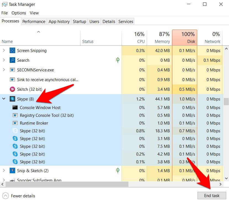Switch to the Startup tab
This screenshot has width=229, height=204.
coord(80,22)
